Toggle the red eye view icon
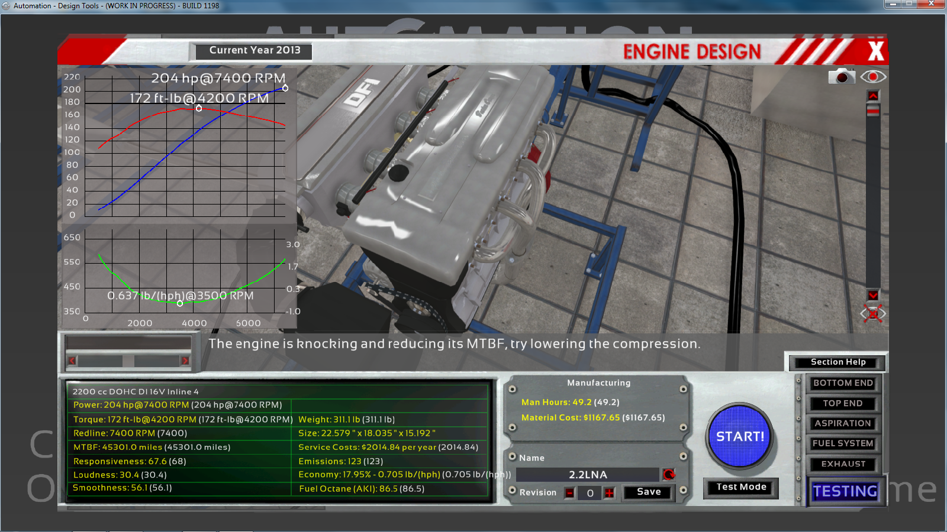Screen dimensions: 947x532 tap(873, 77)
